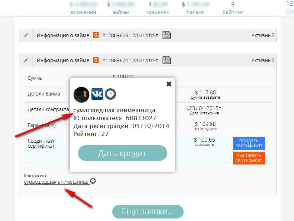The image size is (294, 221).
Task: Click выставить сертификат button
Action: 249,158
